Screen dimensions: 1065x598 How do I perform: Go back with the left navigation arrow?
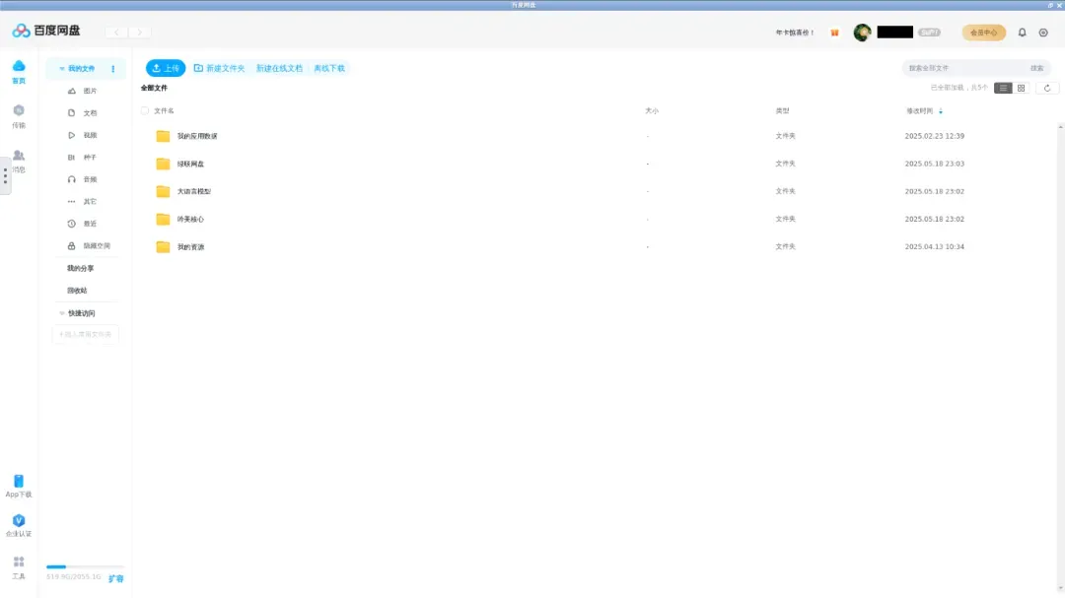(x=116, y=32)
